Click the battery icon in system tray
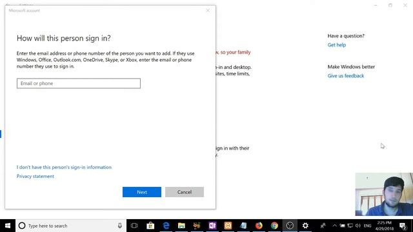Viewport: 413px width, 232px height. (x=342, y=226)
